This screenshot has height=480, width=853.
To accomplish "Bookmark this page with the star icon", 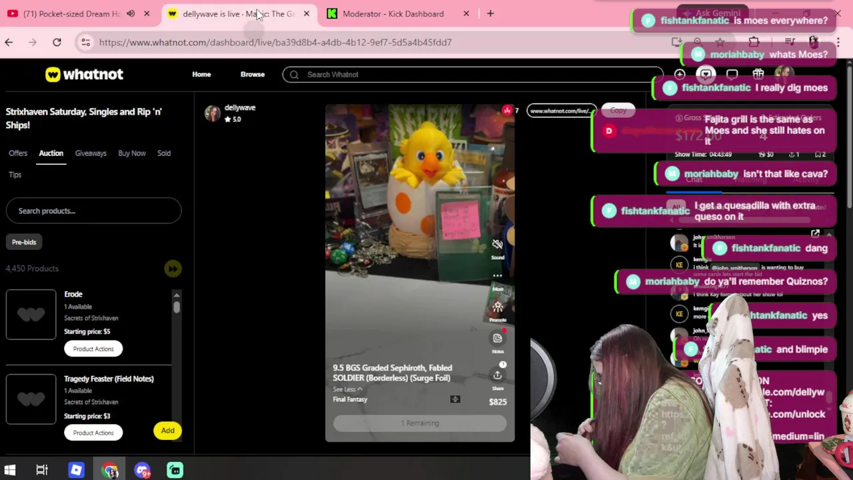I will (x=720, y=42).
